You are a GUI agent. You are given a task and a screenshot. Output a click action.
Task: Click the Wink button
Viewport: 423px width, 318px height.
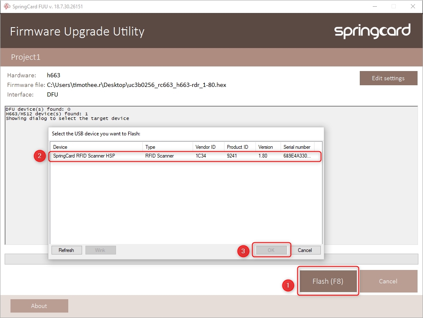pos(101,250)
